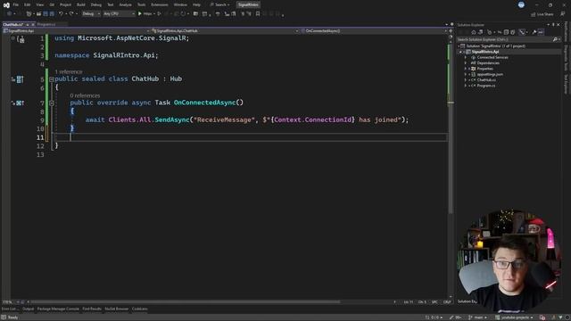Viewport: 571px width, 321px height.
Task: Open the Window menu
Action: pyautogui.click(x=180, y=4)
